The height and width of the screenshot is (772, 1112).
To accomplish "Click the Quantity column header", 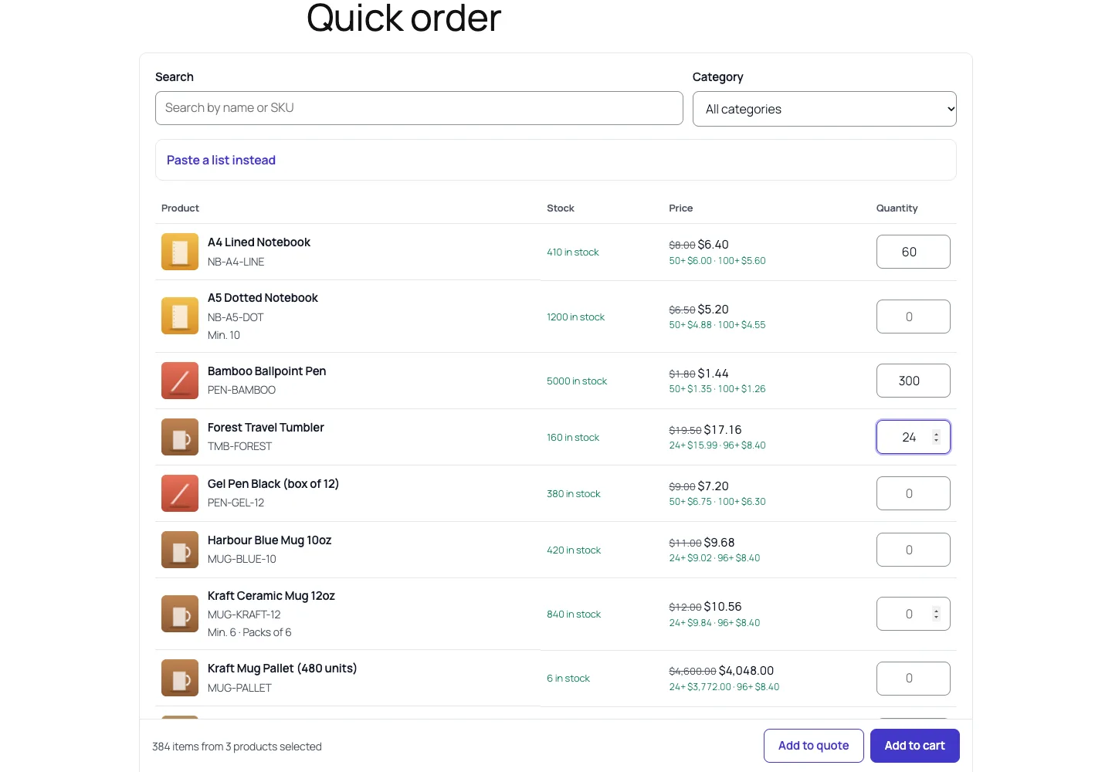I will pyautogui.click(x=897, y=208).
